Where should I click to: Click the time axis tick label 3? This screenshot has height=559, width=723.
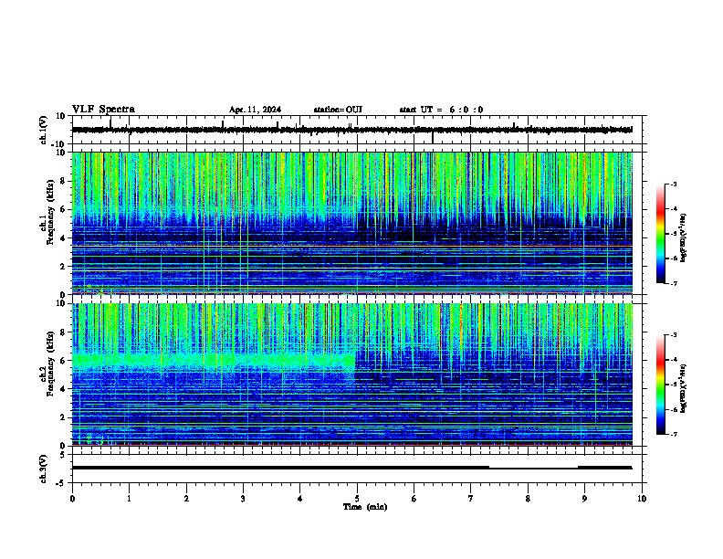[243, 499]
